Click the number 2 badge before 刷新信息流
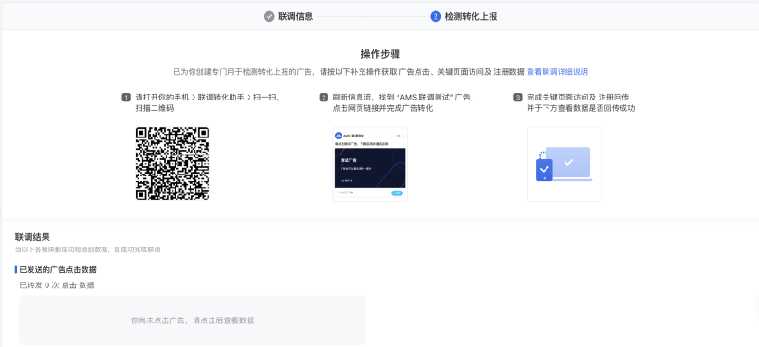Viewport: 759px width, 347px height. (x=324, y=98)
